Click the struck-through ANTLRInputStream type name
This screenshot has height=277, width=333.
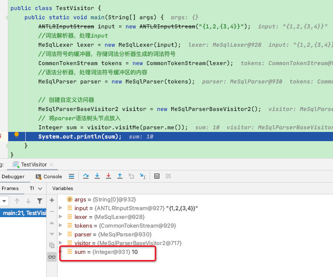(66, 27)
